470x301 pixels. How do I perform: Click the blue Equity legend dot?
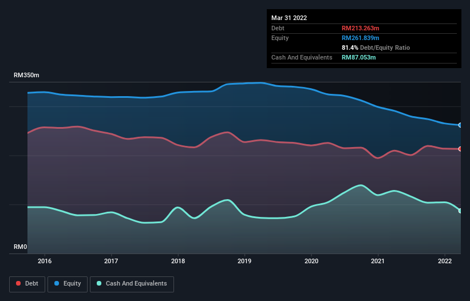click(x=57, y=283)
